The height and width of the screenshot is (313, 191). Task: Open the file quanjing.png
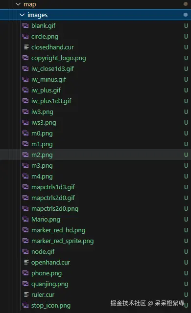[50, 284]
